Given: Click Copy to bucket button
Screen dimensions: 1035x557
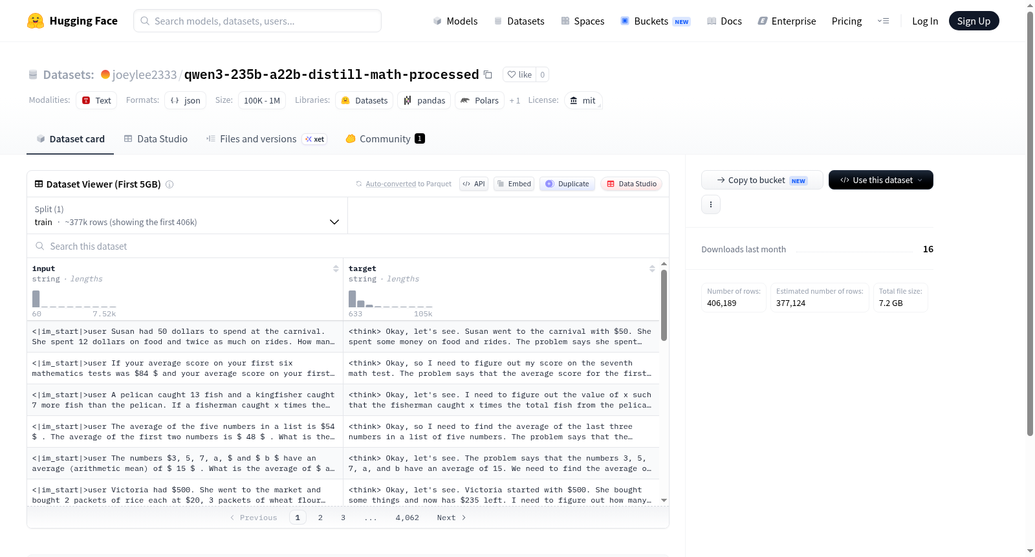Looking at the screenshot, I should point(762,180).
